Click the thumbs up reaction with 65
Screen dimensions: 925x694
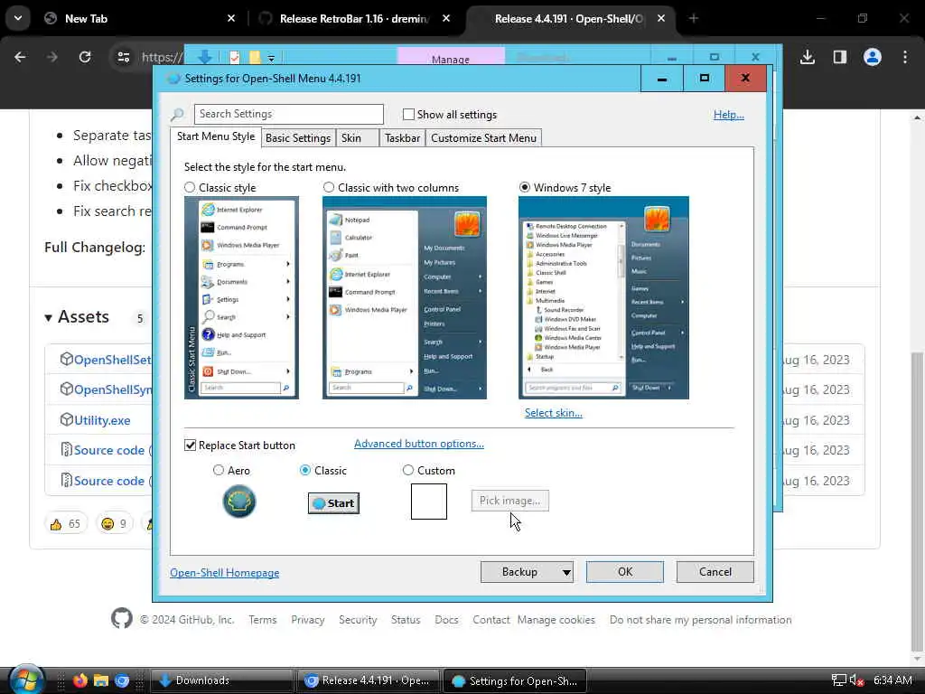[x=65, y=523]
